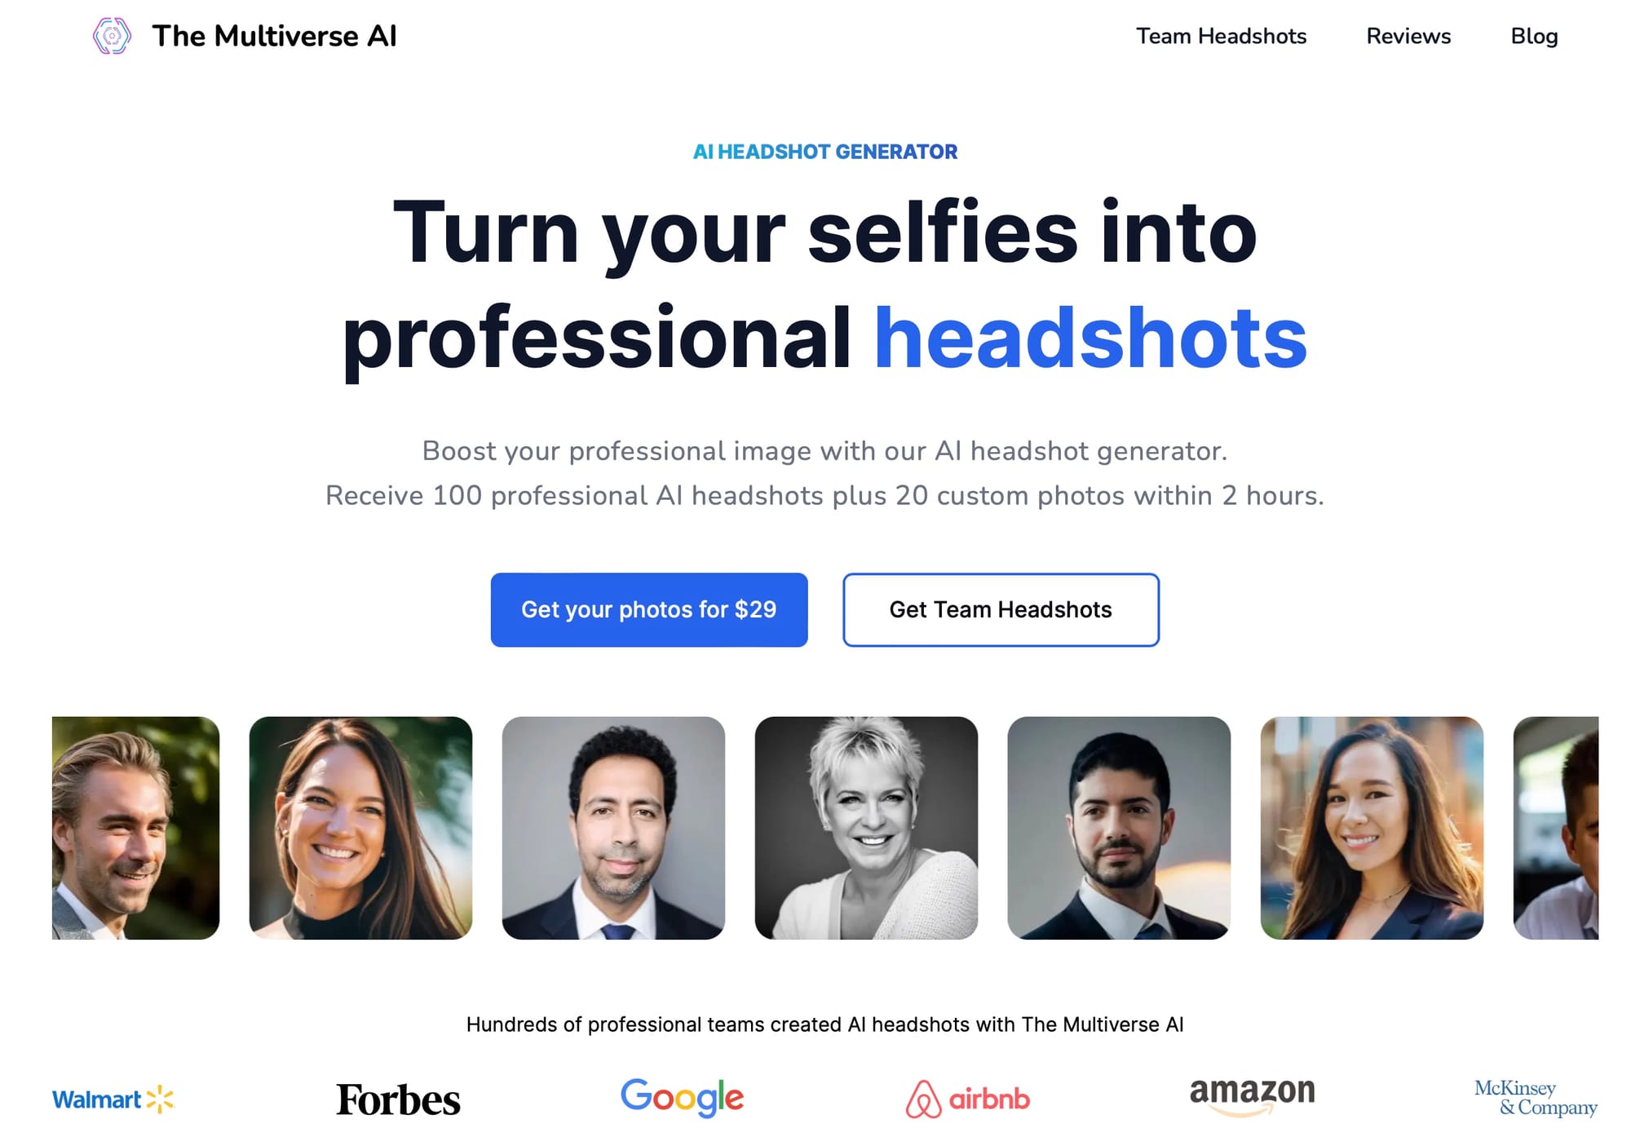Image resolution: width=1631 pixels, height=1137 pixels.
Task: Click the Walmart logo
Action: [113, 1099]
